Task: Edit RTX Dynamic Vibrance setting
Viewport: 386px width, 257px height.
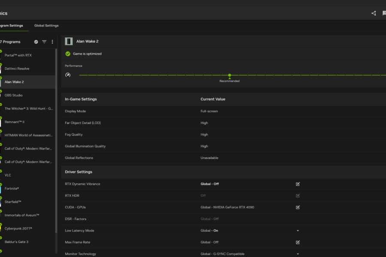Action: tap(298, 184)
